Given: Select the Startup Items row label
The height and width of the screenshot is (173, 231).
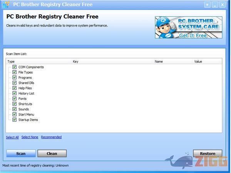Looking at the screenshot, I should [28, 120].
